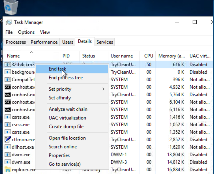Select the dllhost.exe process name

(x=23, y=147)
